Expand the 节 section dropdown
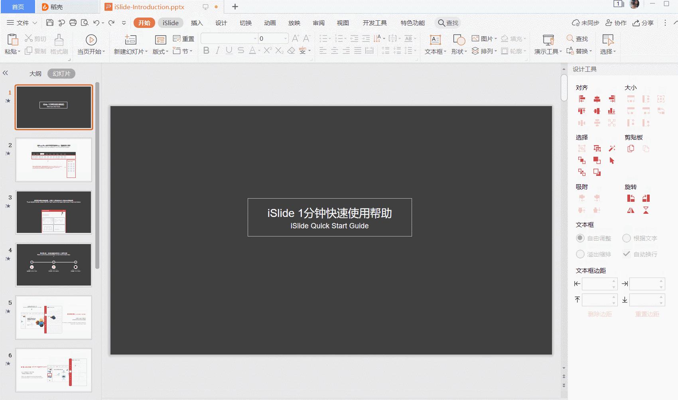The width and height of the screenshot is (678, 400). pyautogui.click(x=191, y=51)
